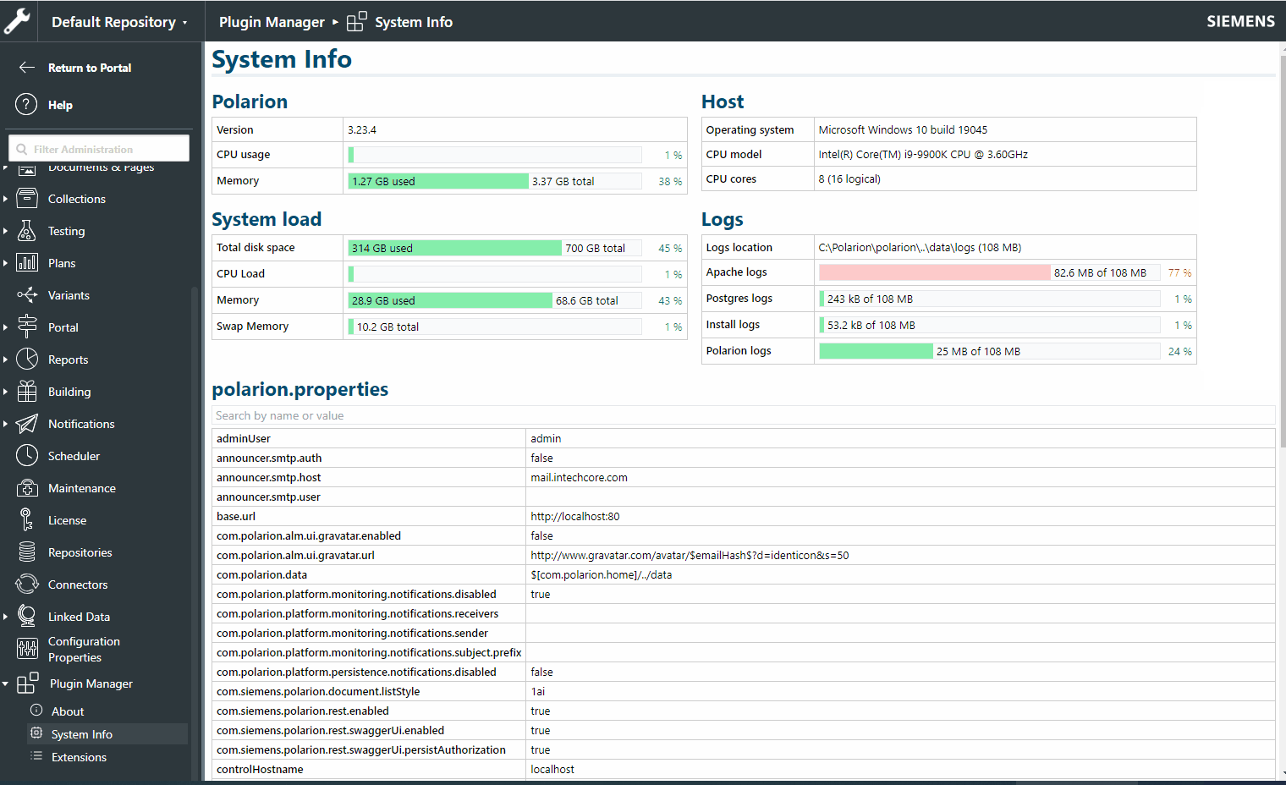The width and height of the screenshot is (1286, 785).
Task: Open the Connectors menu item
Action: pos(78,585)
